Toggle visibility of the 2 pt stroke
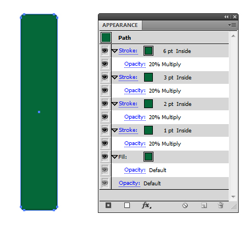The height and width of the screenshot is (230, 248). click(x=105, y=104)
